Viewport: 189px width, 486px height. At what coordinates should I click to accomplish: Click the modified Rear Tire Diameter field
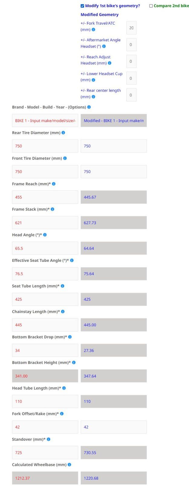click(113, 146)
